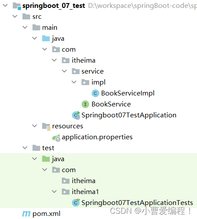197x219 pixels.
Task: Collapse the java folder under main
Action: [x=35, y=38]
